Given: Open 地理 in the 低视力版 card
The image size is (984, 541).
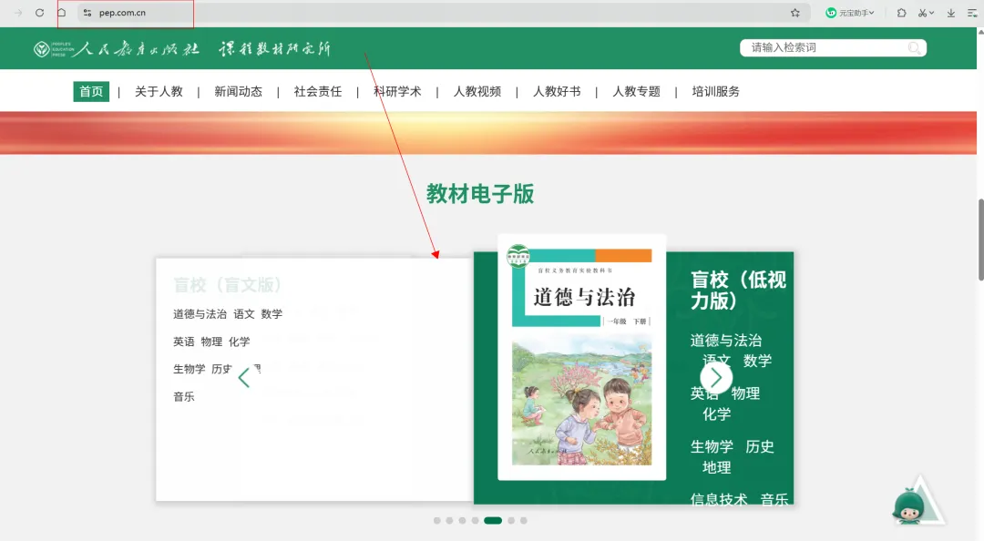Looking at the screenshot, I should (x=717, y=467).
